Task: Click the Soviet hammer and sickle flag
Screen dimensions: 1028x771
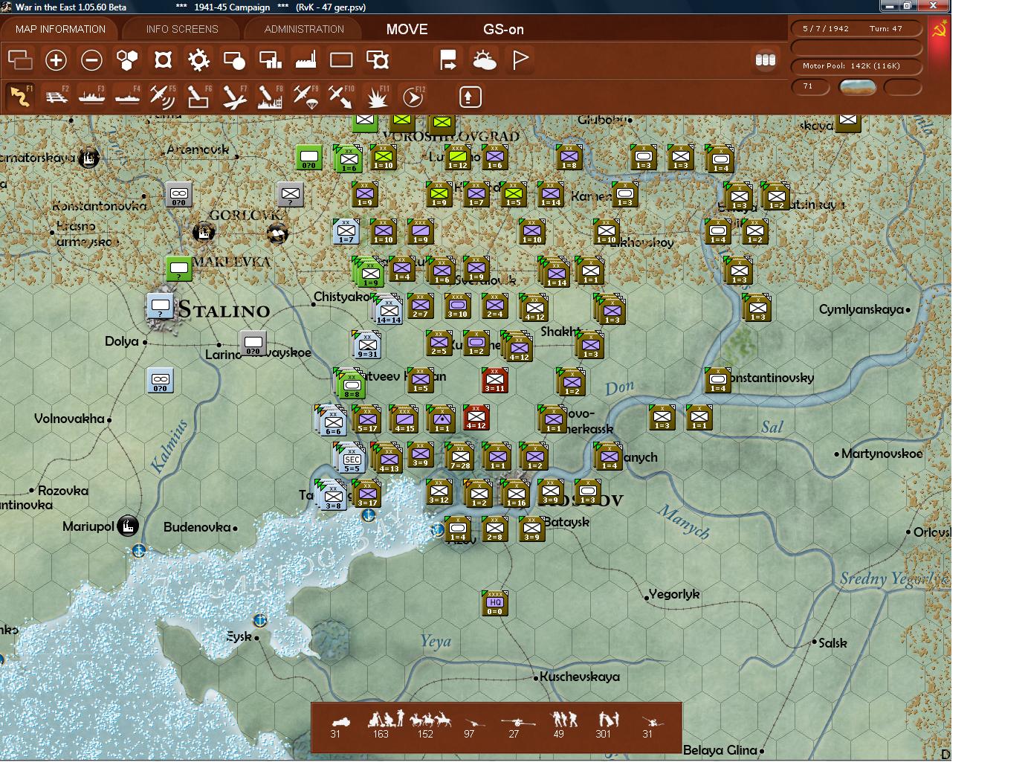Action: 939,29
